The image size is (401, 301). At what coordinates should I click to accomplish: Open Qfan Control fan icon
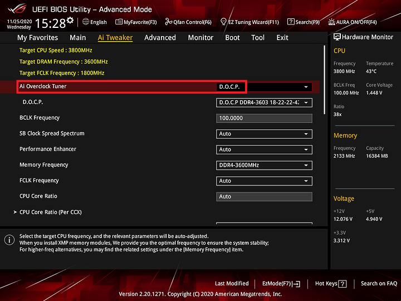point(168,22)
